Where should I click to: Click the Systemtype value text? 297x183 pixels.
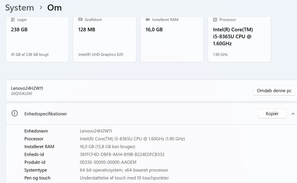pos(124,170)
